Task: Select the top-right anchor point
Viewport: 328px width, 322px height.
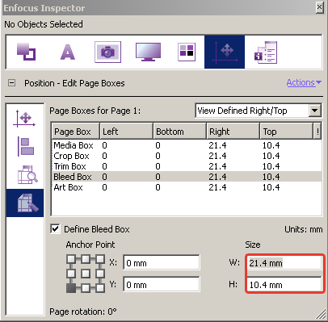Action: [100, 259]
